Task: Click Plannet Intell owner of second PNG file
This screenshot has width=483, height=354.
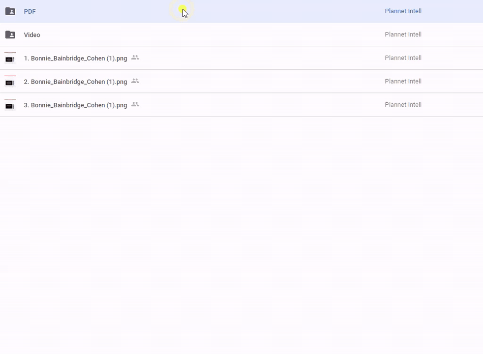Action: (403, 81)
